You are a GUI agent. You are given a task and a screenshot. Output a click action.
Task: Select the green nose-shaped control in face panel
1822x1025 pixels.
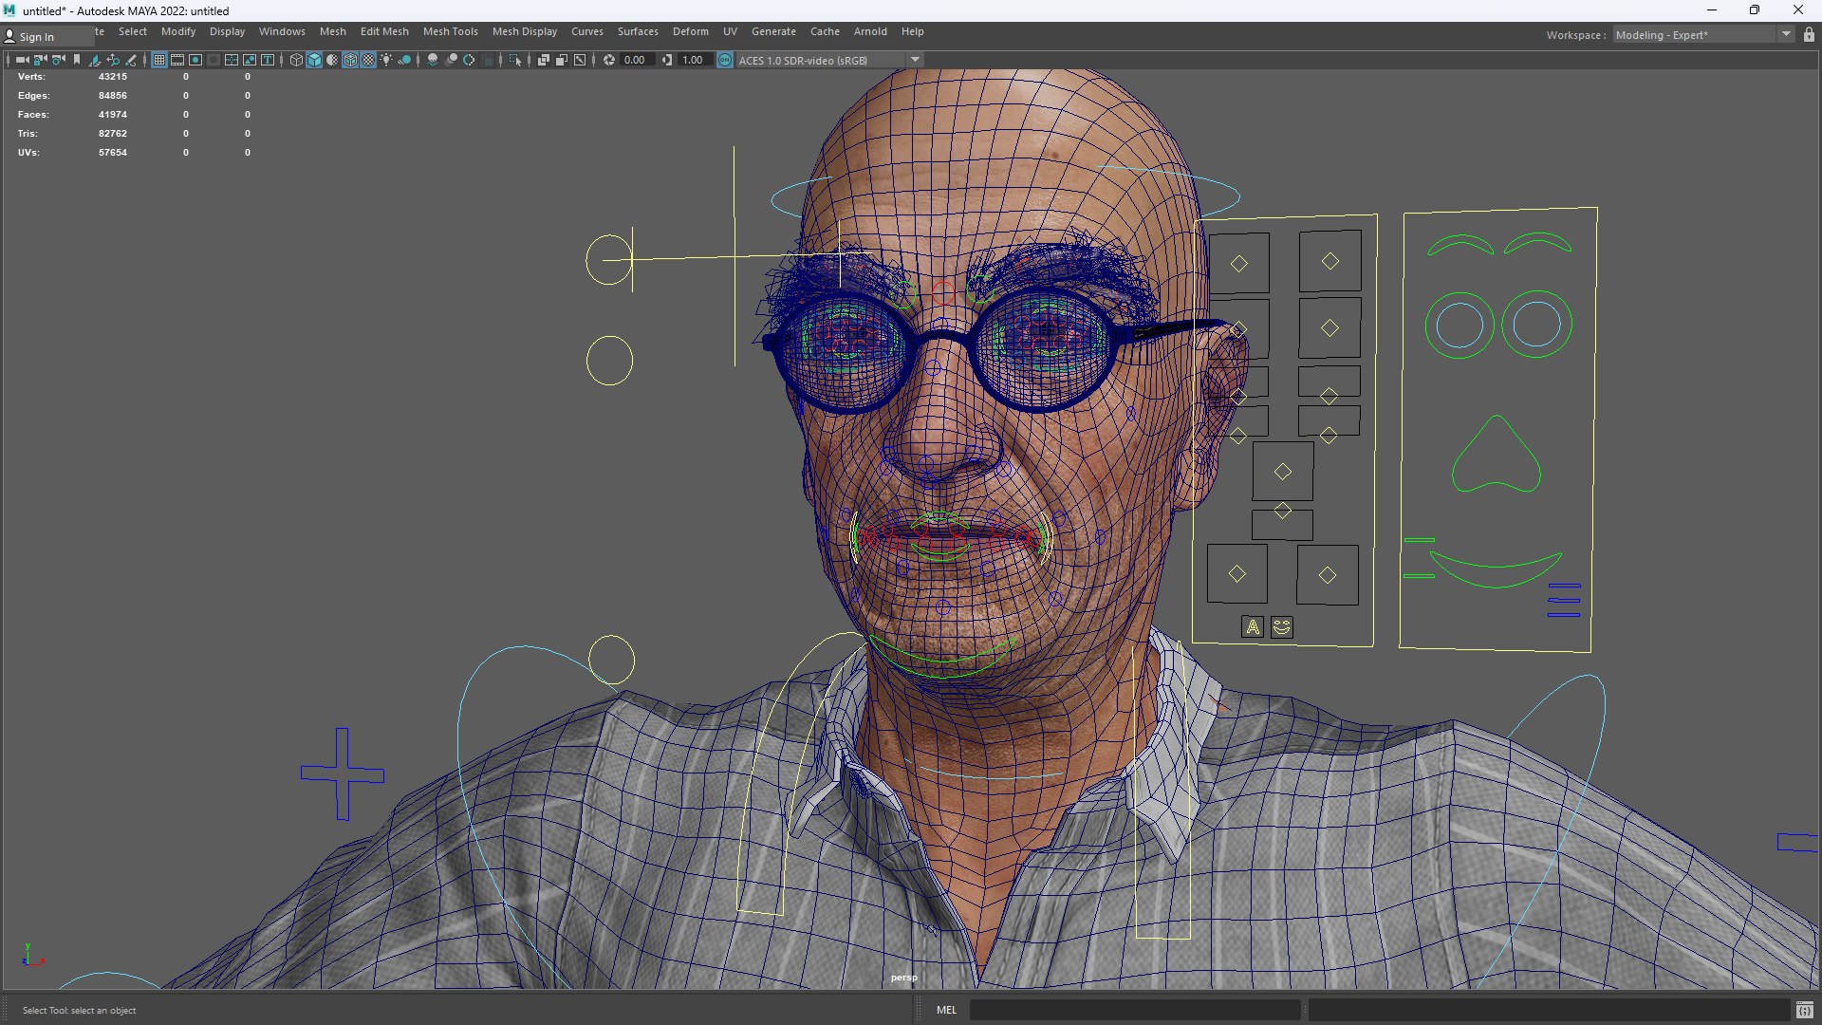tap(1496, 454)
